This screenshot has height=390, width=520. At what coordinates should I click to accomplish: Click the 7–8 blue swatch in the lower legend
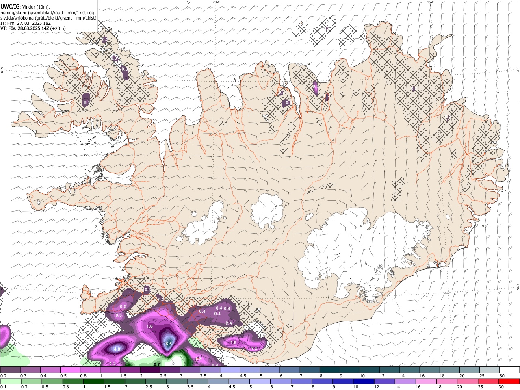pos(302,381)
